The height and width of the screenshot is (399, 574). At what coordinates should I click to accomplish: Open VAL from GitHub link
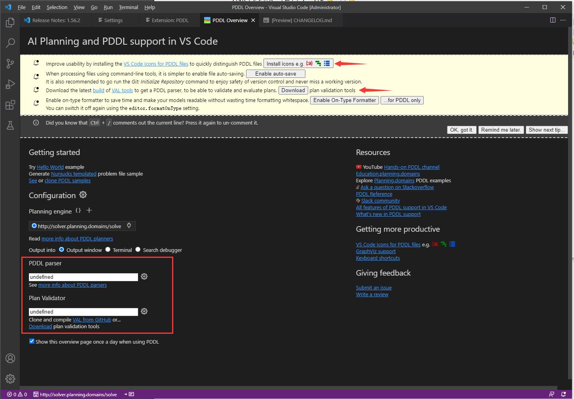(92, 320)
